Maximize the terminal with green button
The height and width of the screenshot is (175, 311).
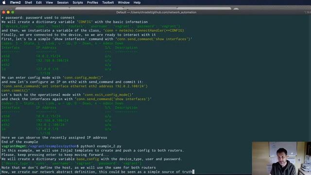tap(13, 12)
